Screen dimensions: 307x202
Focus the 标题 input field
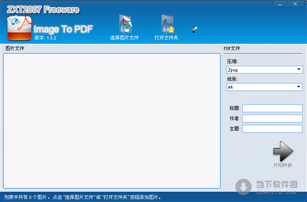coord(272,108)
